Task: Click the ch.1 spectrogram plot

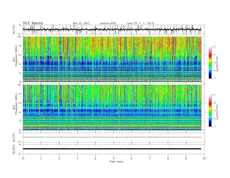Action: point(112,59)
